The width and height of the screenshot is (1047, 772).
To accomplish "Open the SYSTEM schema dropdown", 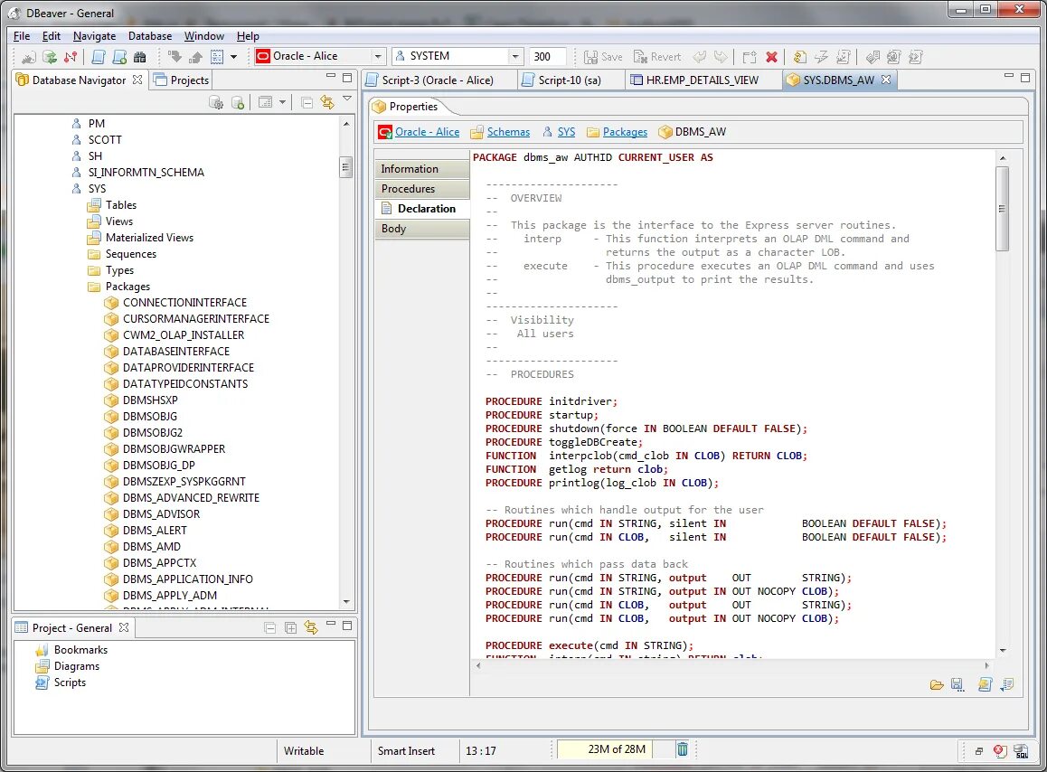I will 514,56.
